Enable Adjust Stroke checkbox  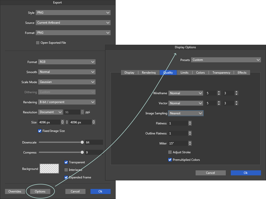pyautogui.click(x=170, y=152)
